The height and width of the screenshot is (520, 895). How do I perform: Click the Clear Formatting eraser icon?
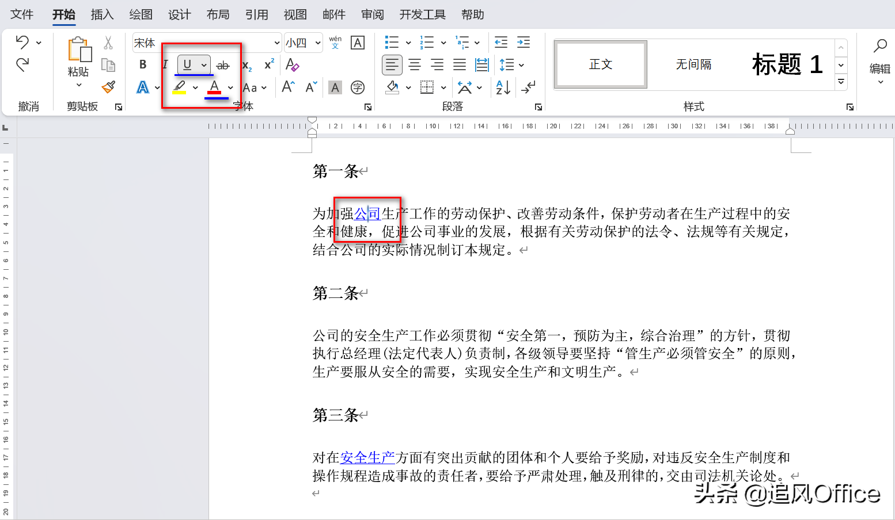coord(292,65)
